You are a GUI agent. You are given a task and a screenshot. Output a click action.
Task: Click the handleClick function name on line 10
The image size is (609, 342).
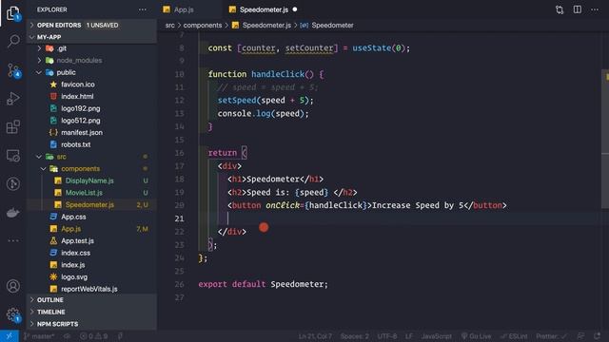point(278,74)
